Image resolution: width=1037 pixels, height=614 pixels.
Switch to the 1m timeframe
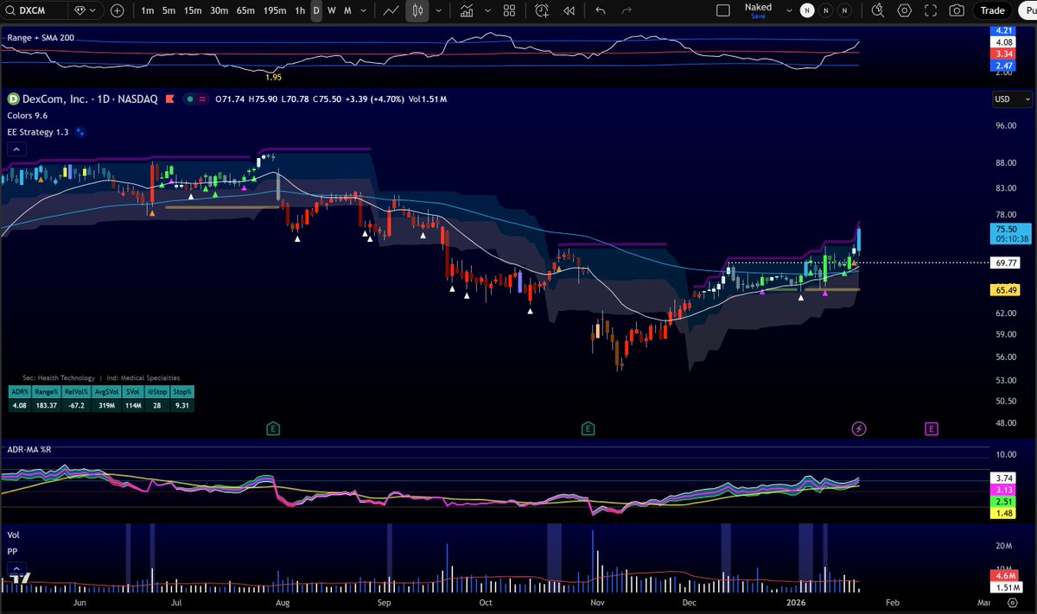pos(148,10)
